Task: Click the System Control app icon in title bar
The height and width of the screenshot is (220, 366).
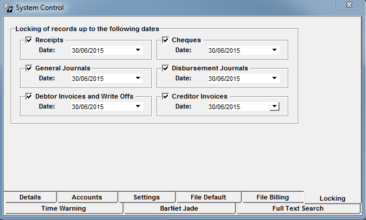Action: click(x=9, y=8)
